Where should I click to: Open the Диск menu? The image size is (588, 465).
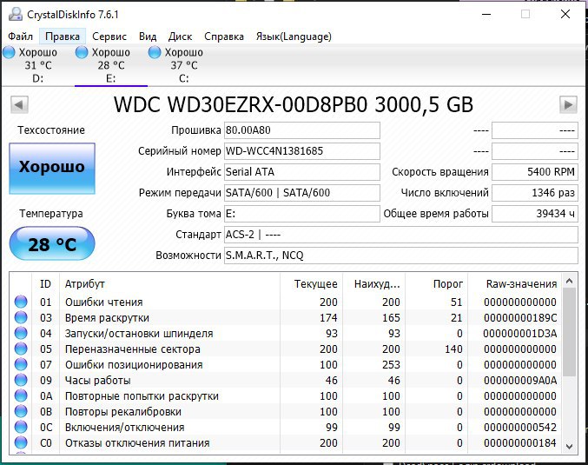click(x=180, y=37)
